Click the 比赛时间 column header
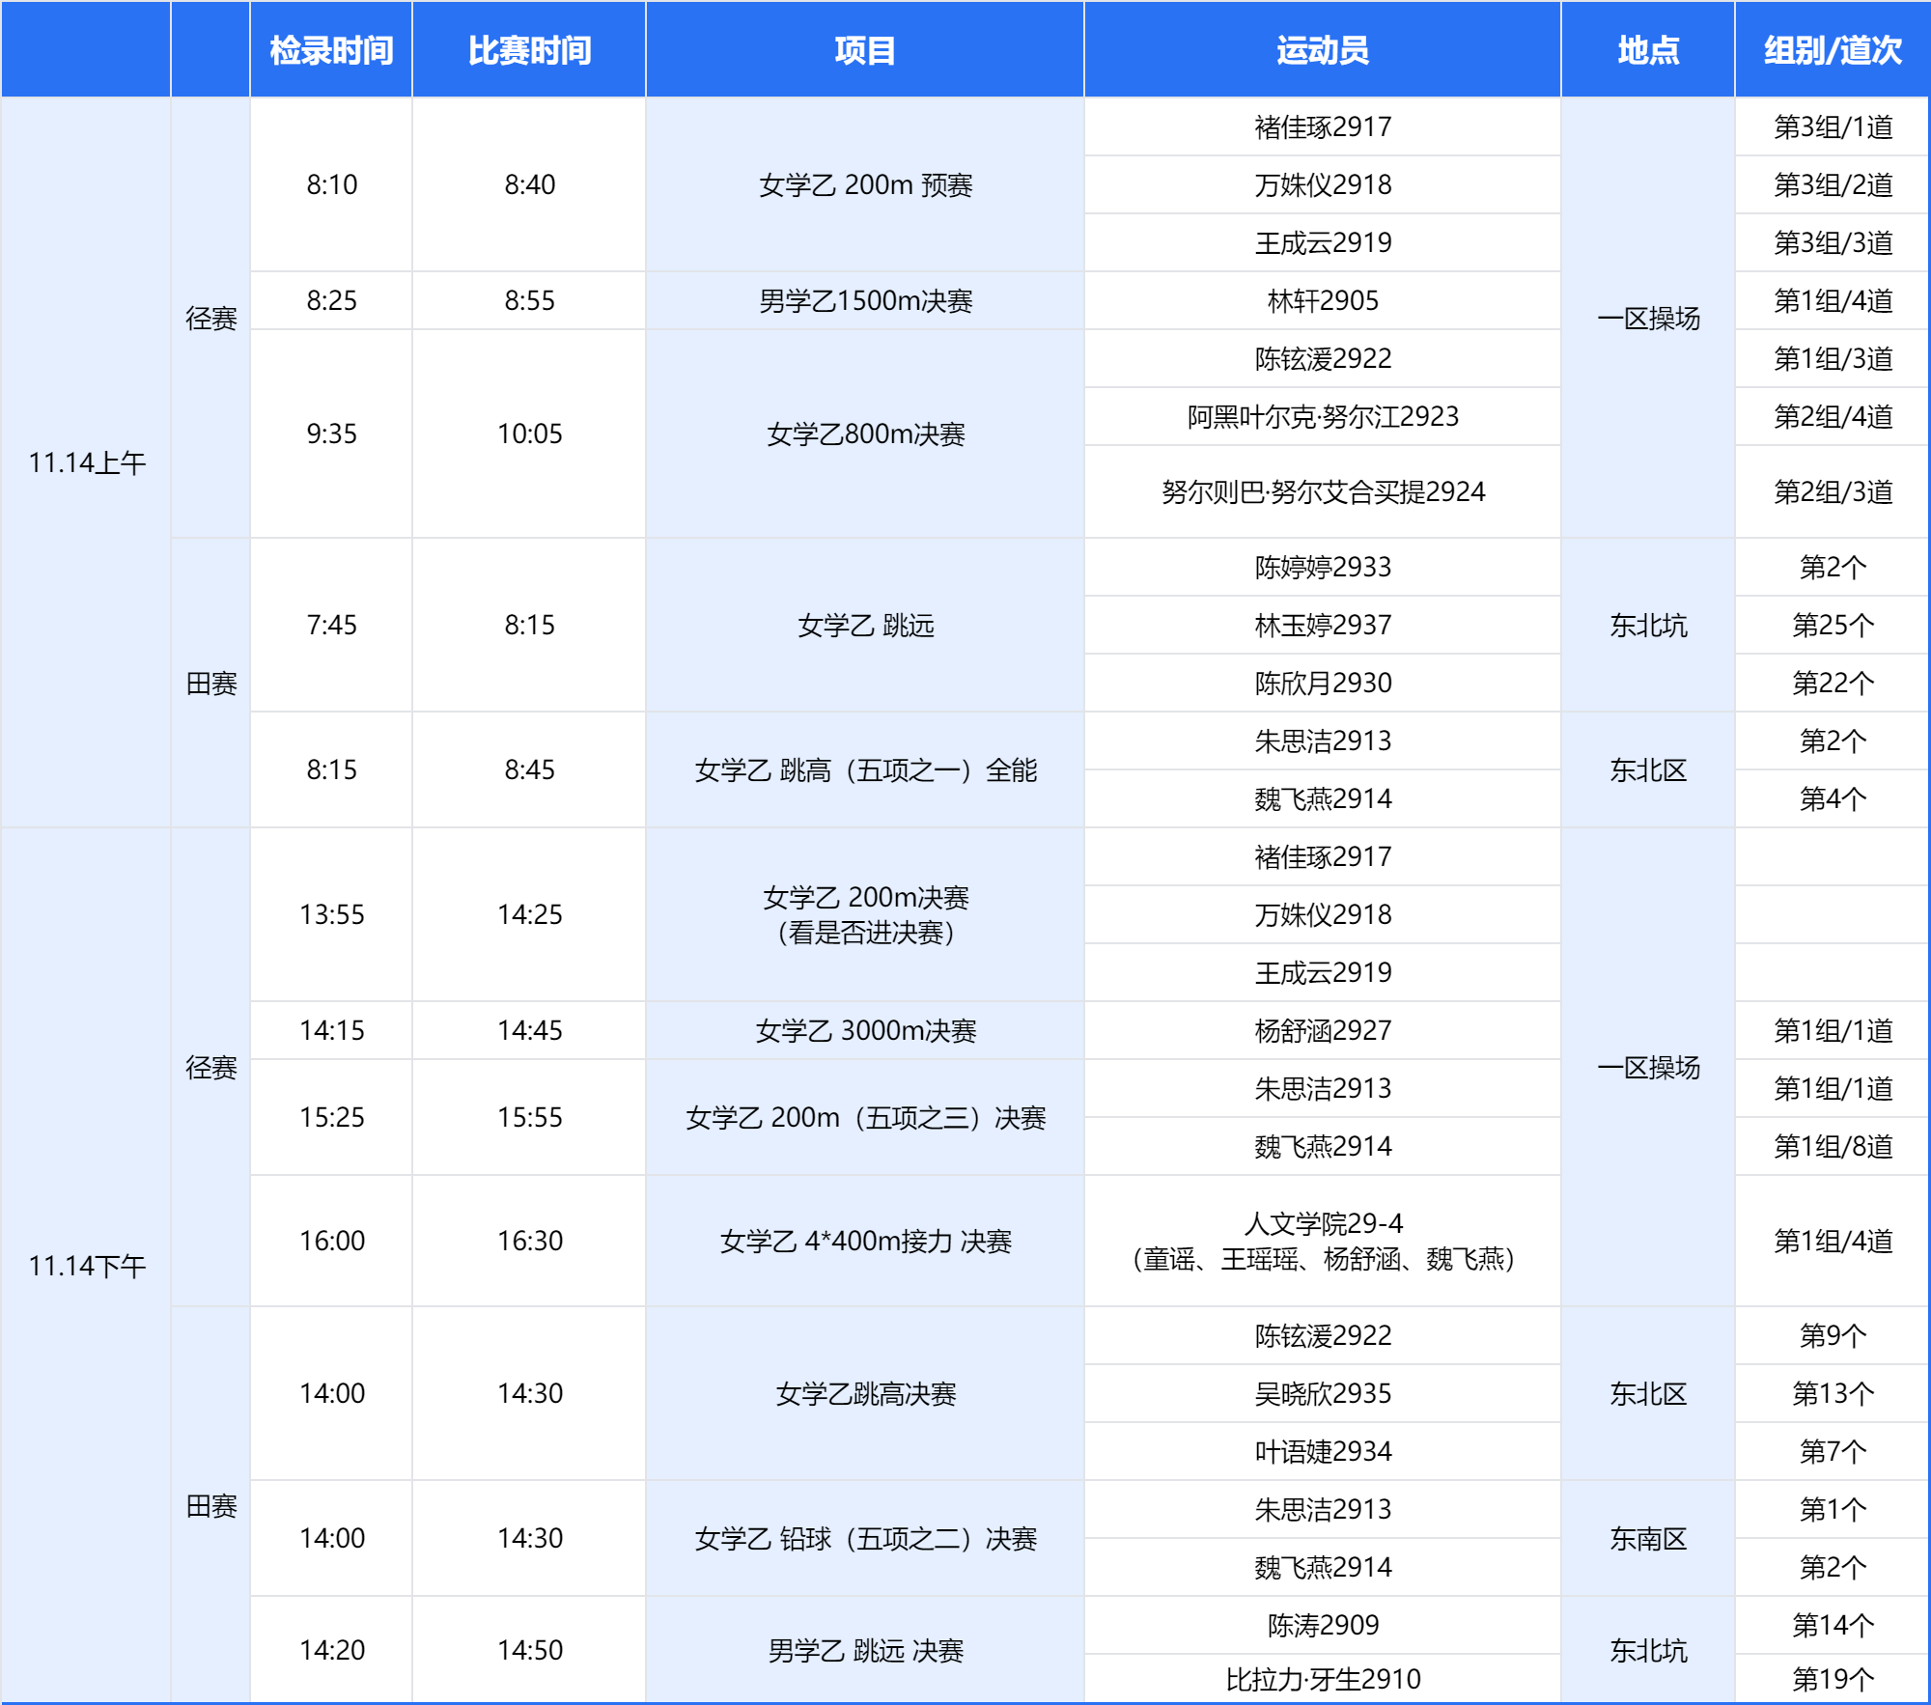The height and width of the screenshot is (1705, 1931). coord(529,50)
